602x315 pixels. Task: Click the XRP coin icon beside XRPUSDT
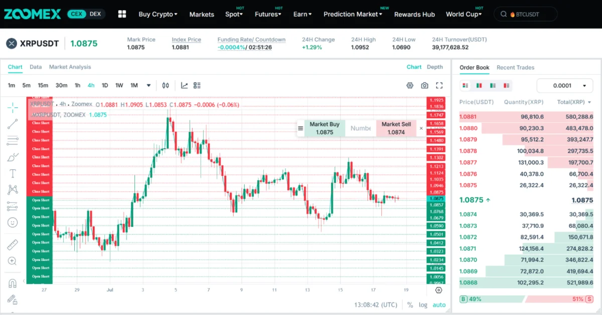pyautogui.click(x=12, y=44)
